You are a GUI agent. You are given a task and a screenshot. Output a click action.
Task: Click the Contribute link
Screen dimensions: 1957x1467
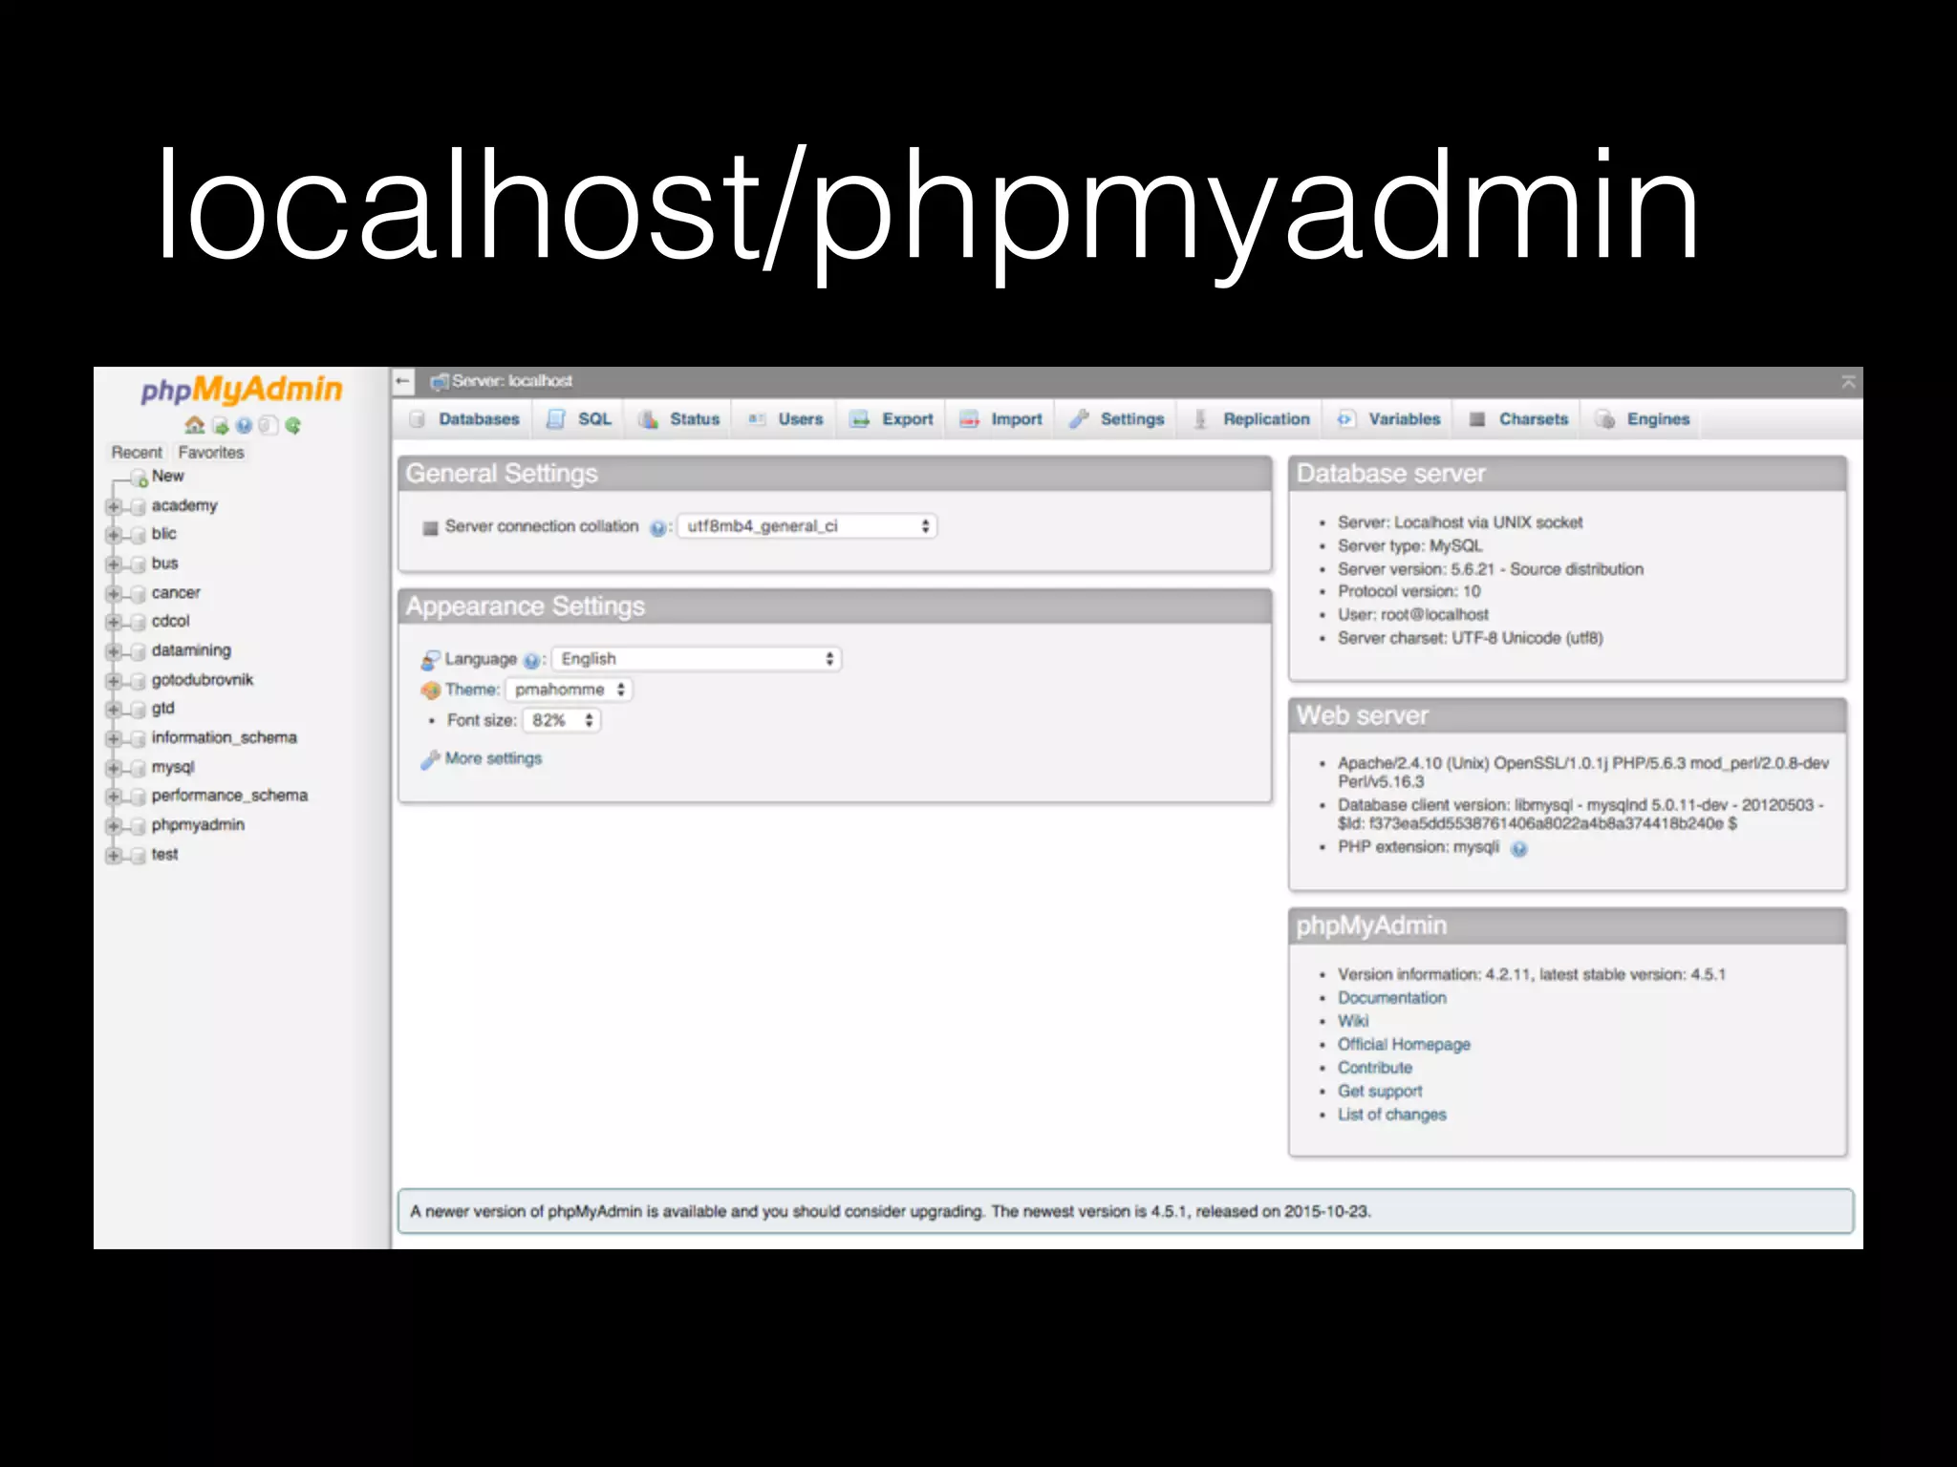[1375, 1068]
